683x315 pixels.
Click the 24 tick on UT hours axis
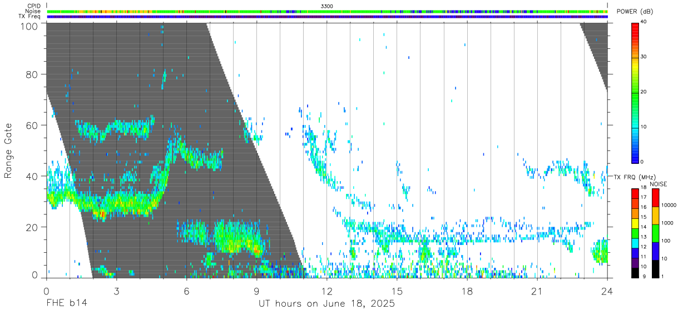[x=607, y=291]
